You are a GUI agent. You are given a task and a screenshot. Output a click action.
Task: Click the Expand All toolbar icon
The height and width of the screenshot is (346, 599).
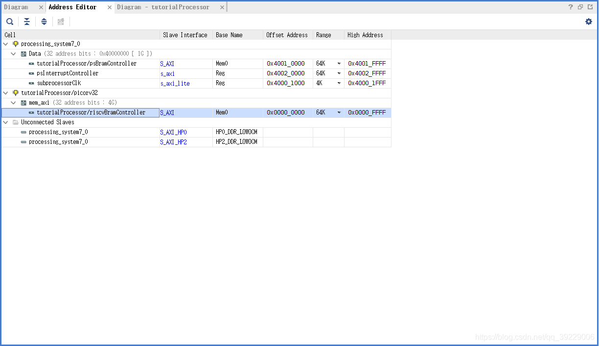coord(44,22)
